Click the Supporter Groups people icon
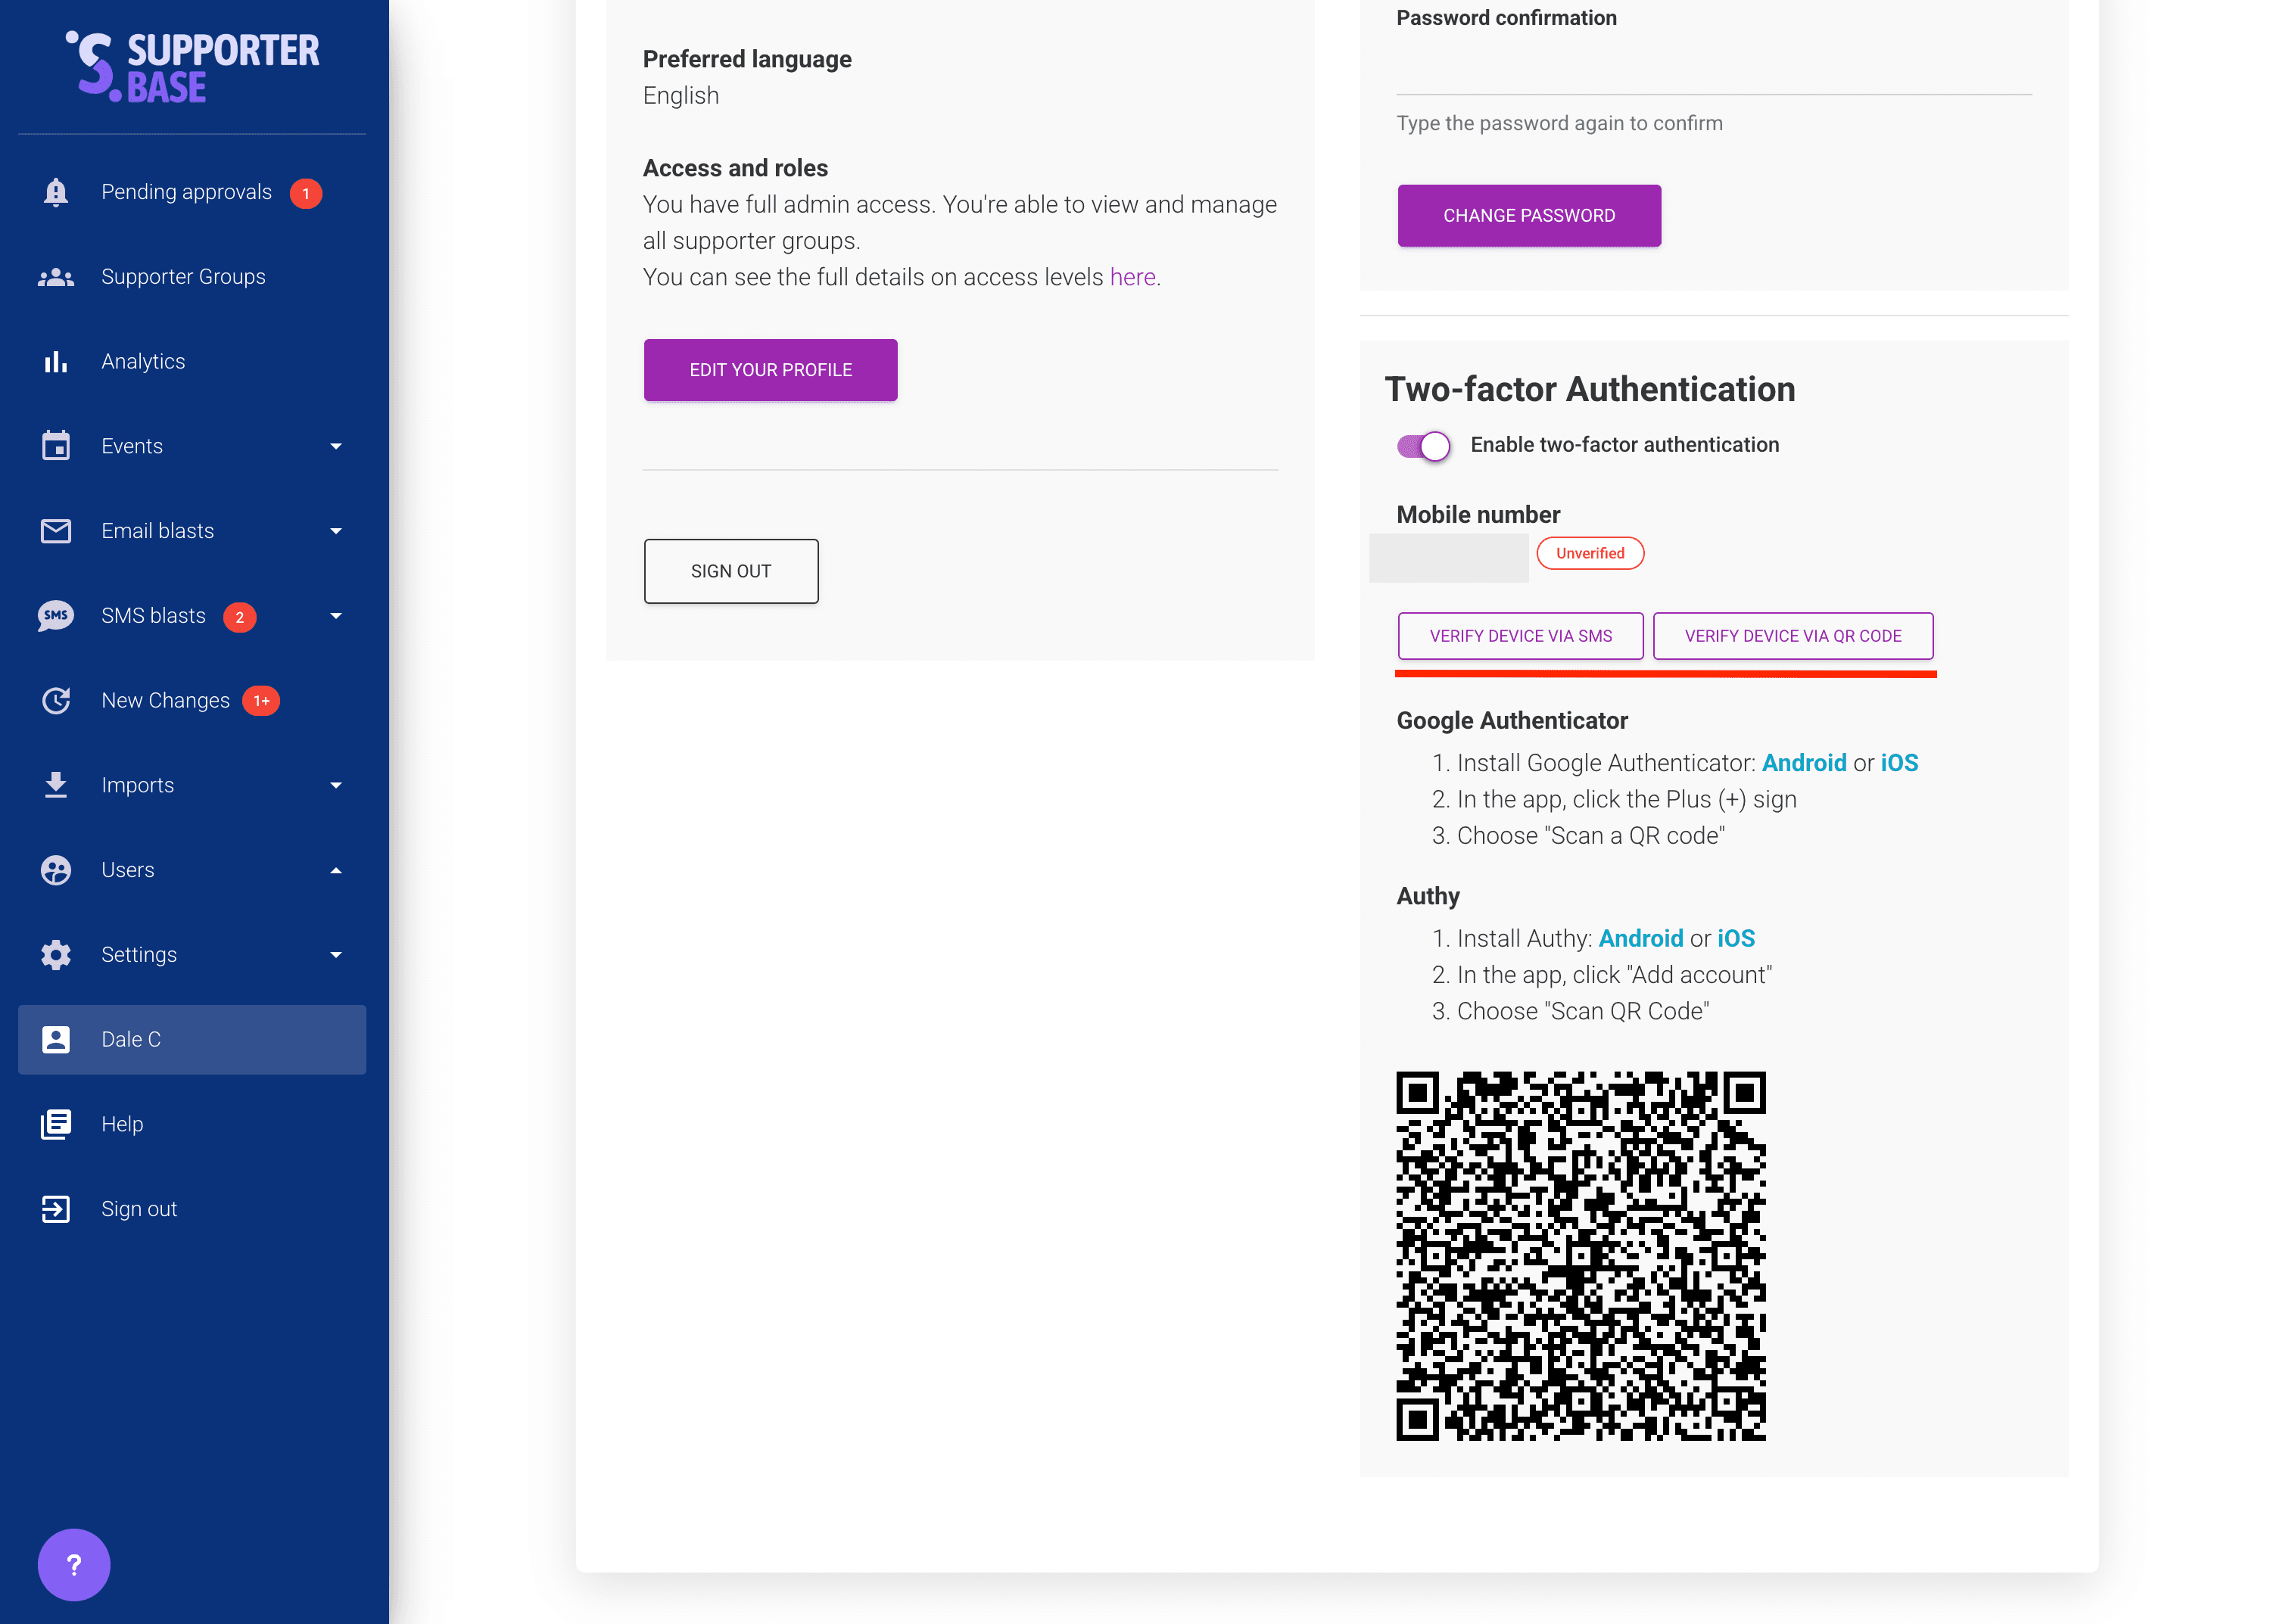Image resolution: width=2280 pixels, height=1624 pixels. pyautogui.click(x=56, y=277)
